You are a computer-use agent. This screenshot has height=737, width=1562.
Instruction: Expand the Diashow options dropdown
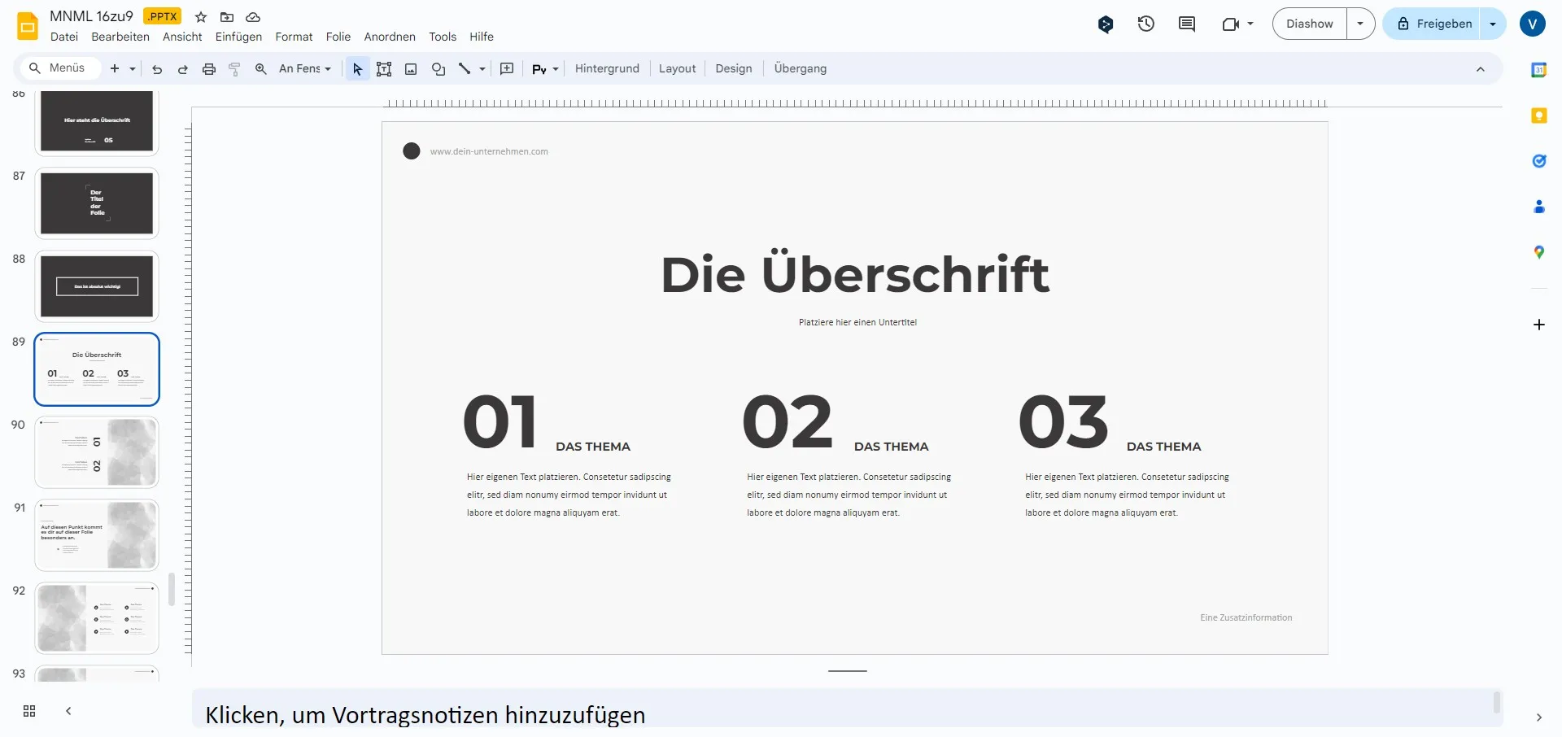[x=1359, y=24]
